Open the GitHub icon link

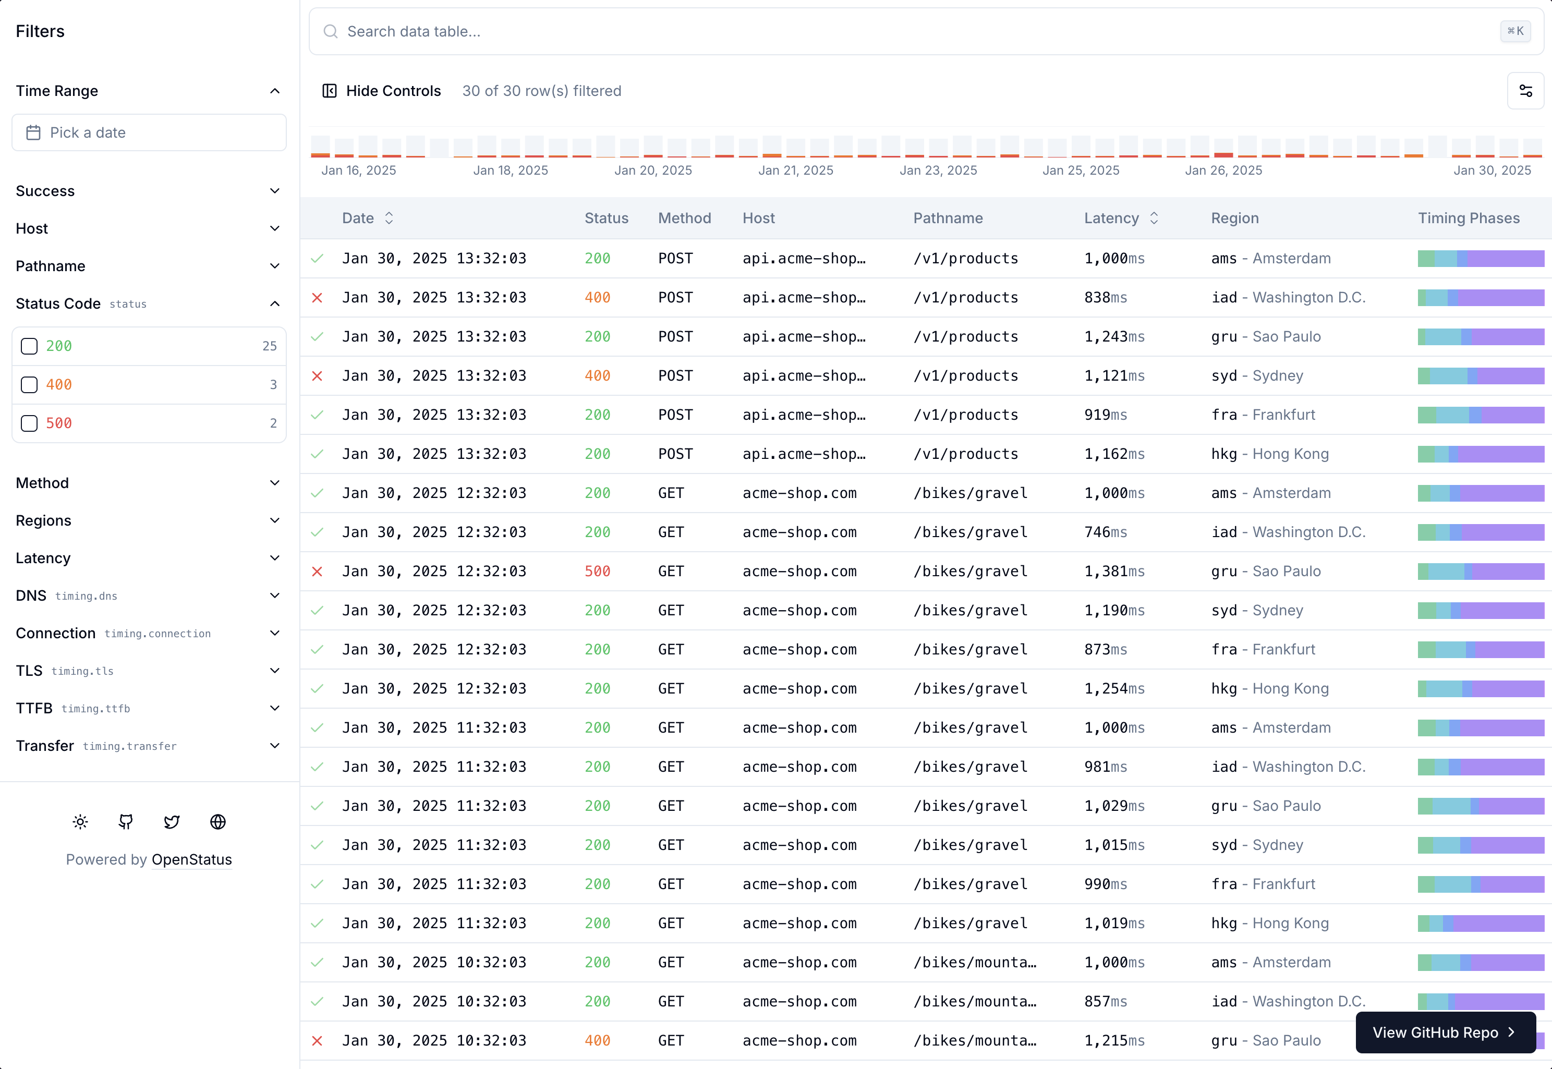[x=126, y=822]
